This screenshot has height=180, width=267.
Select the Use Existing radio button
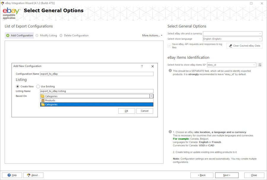38,87
